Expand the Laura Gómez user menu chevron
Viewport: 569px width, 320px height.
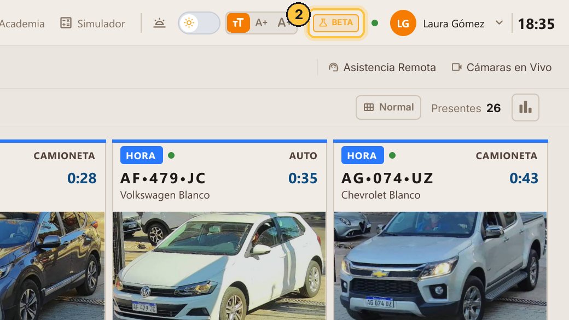pyautogui.click(x=500, y=22)
